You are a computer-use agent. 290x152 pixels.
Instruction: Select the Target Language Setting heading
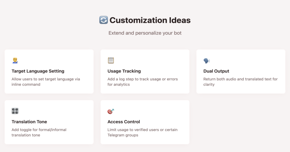(38, 71)
